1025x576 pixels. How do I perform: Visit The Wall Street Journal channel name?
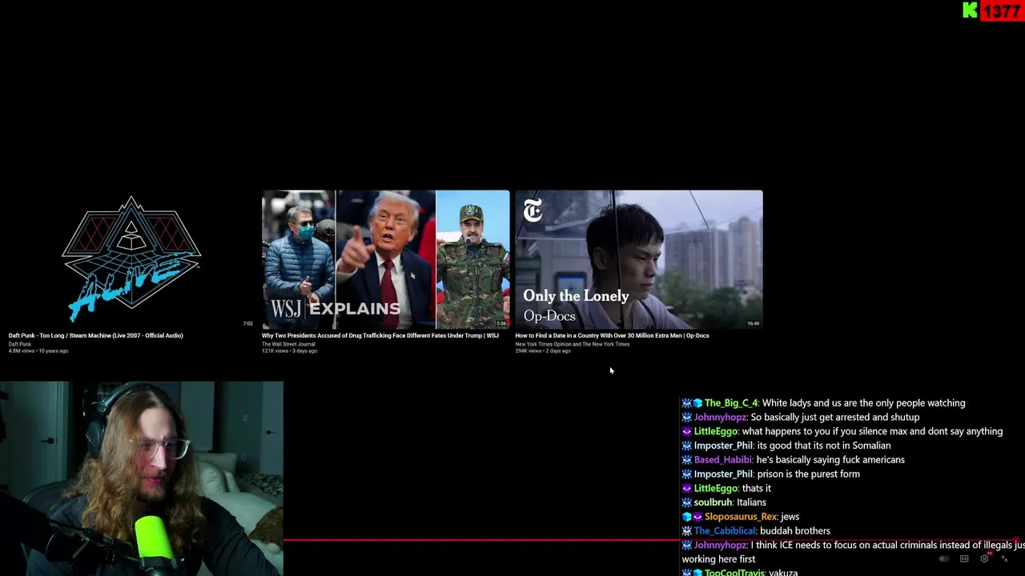click(x=288, y=344)
